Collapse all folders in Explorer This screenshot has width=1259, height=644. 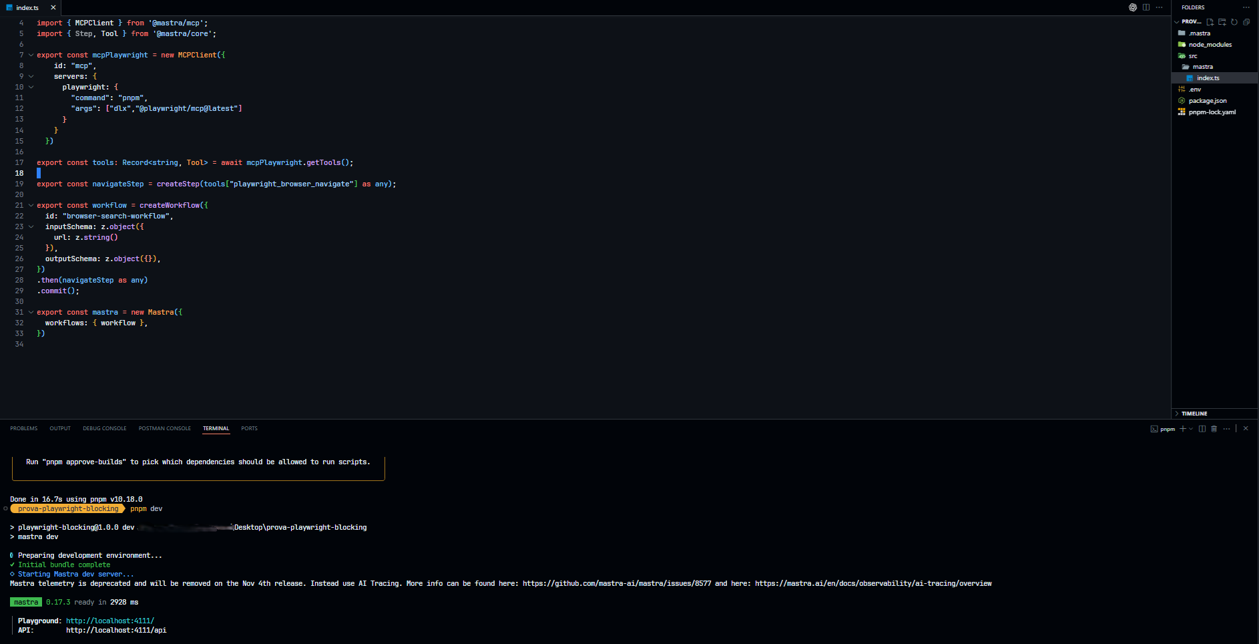click(x=1246, y=22)
